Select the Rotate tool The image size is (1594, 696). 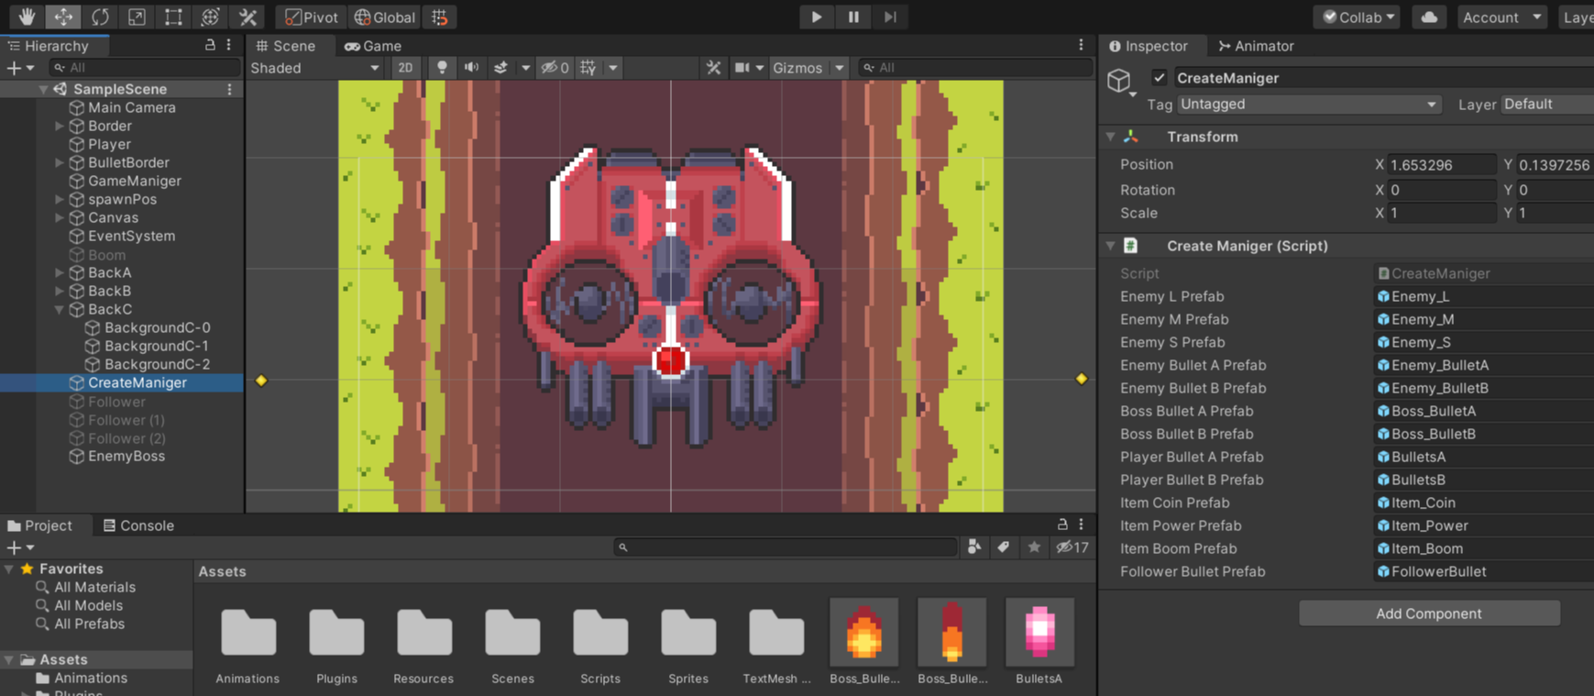[100, 17]
